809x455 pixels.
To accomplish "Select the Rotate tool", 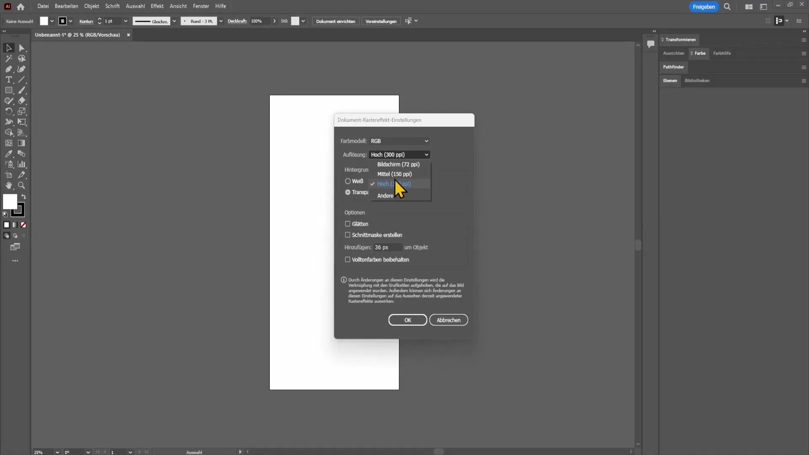I will (x=8, y=111).
